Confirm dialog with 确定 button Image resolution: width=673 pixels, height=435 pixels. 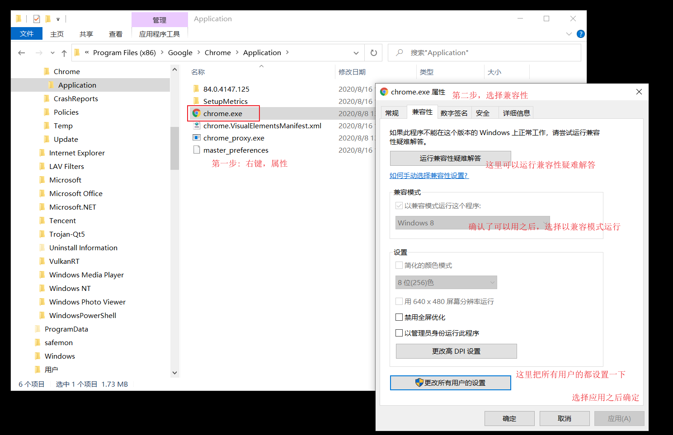coord(509,418)
